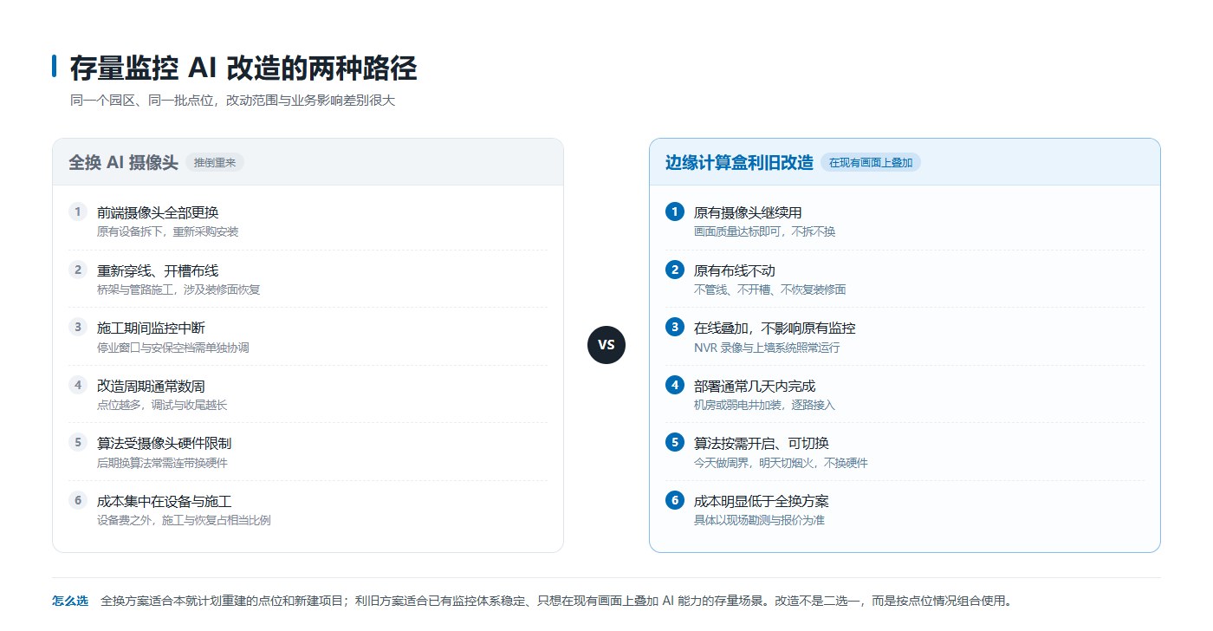Image resolution: width=1213 pixels, height=631 pixels.
Task: Click text 机房或弱电井加装，逐路接入
Action: point(765,405)
